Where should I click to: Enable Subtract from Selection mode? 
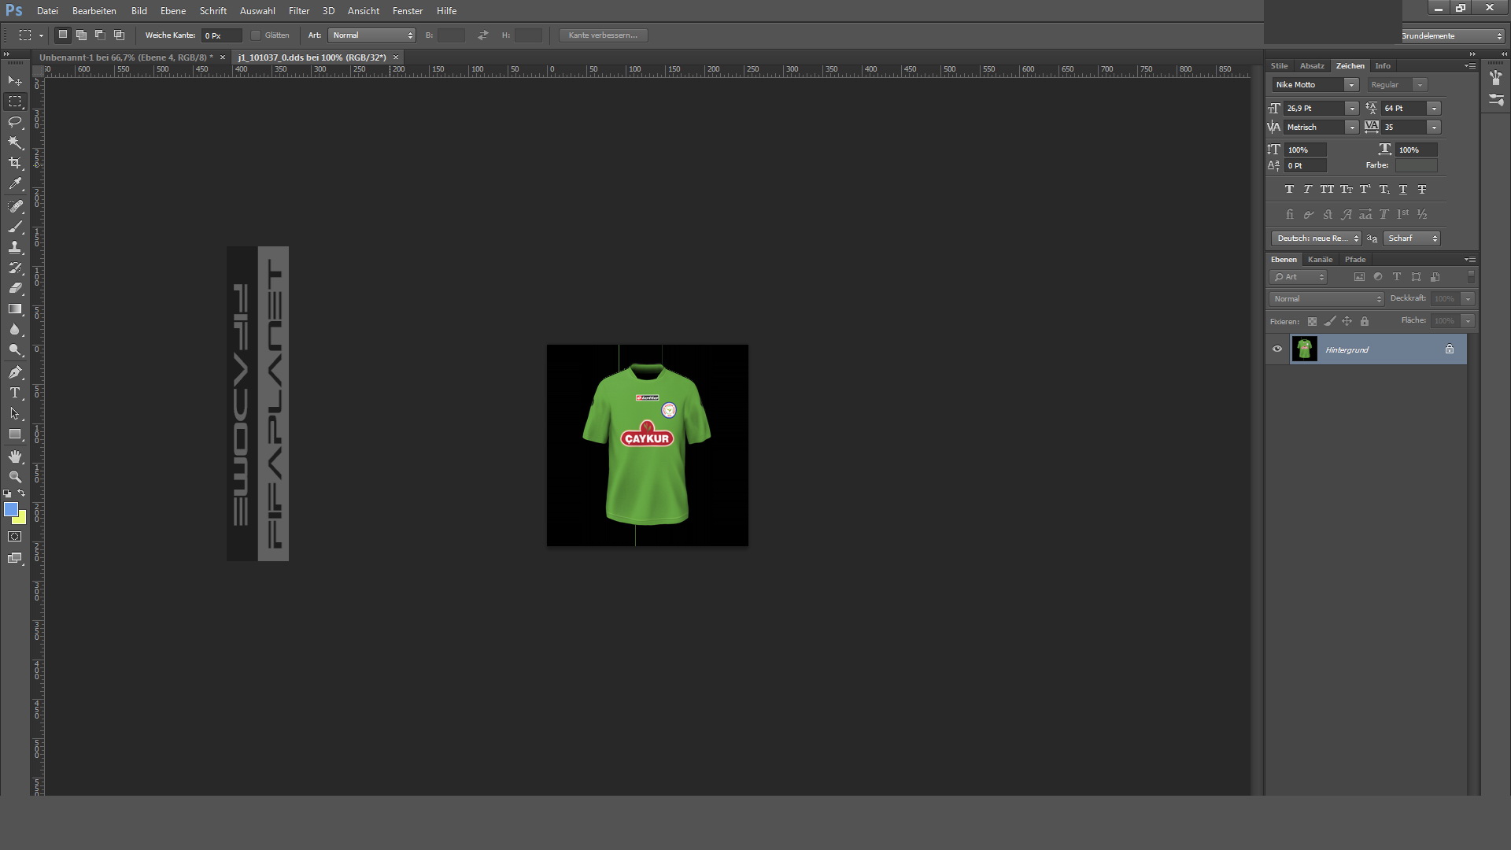point(100,35)
